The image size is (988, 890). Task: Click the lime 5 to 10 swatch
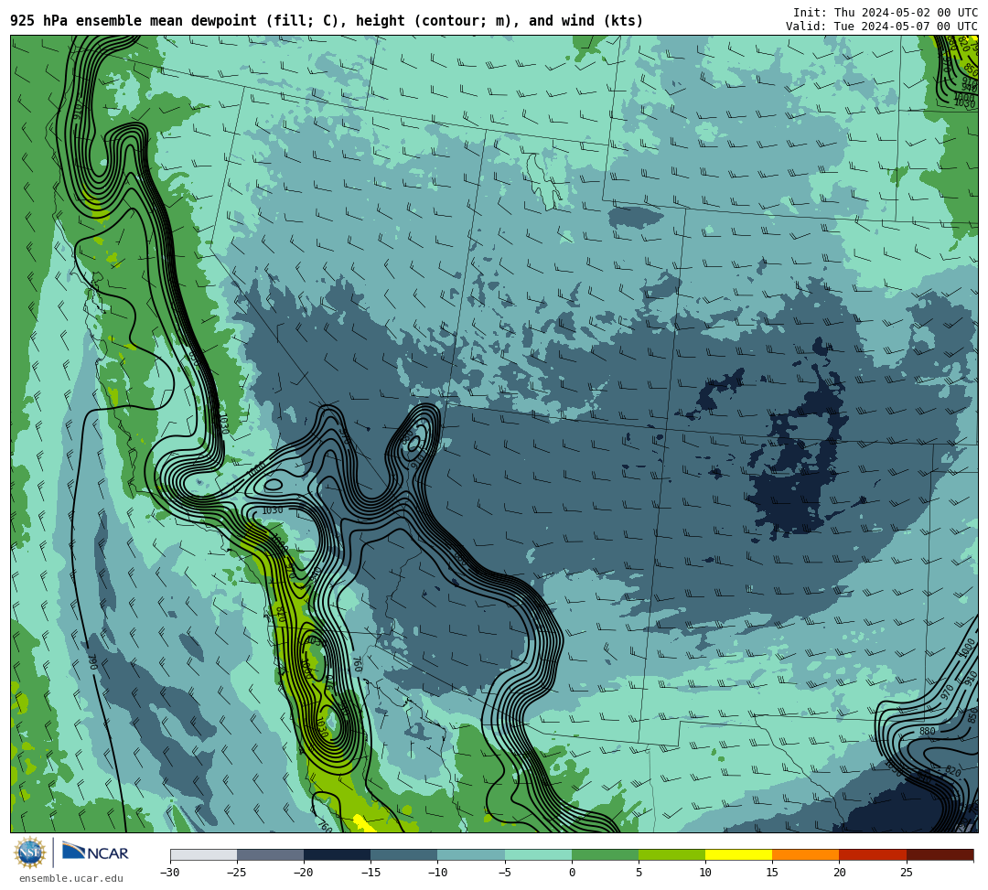click(x=671, y=854)
